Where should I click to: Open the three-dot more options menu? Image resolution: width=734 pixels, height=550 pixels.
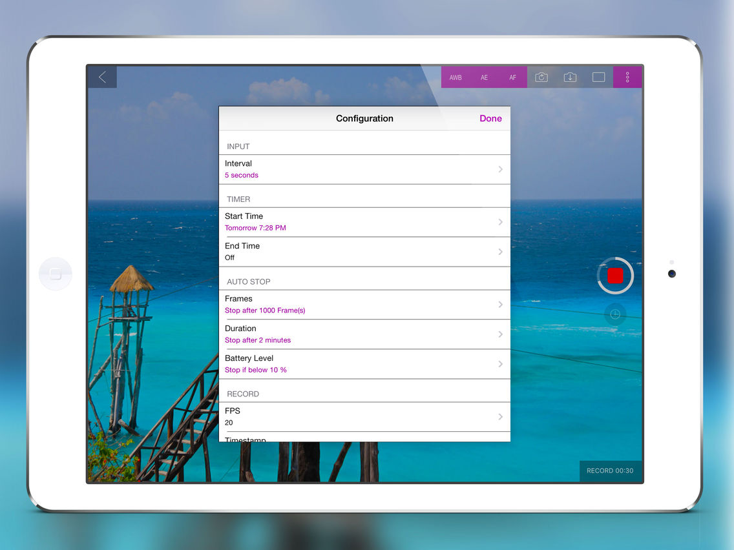point(627,77)
